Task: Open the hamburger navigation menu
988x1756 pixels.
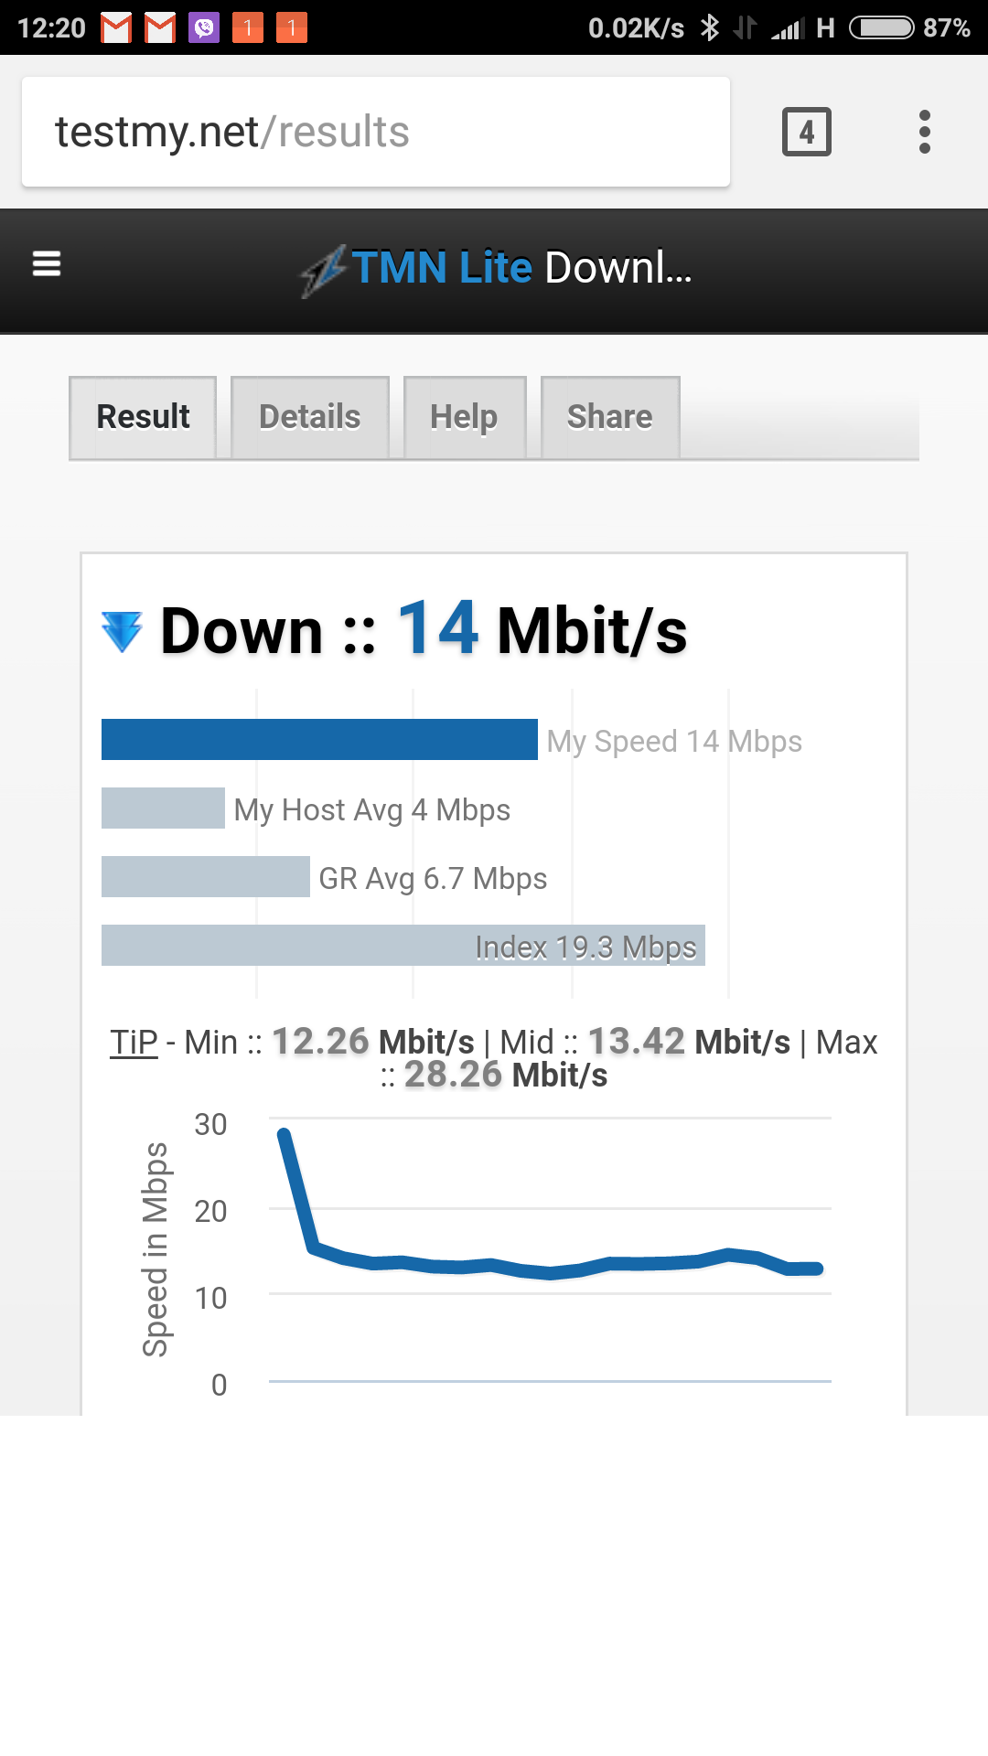Action: (x=47, y=264)
